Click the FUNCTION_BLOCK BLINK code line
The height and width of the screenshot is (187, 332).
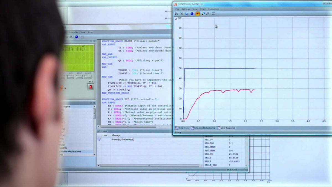(131, 41)
